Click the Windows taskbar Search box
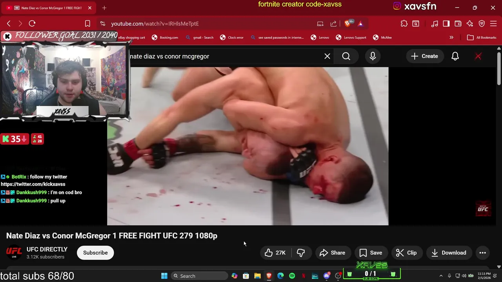This screenshot has height=282, width=502. pyautogui.click(x=199, y=276)
